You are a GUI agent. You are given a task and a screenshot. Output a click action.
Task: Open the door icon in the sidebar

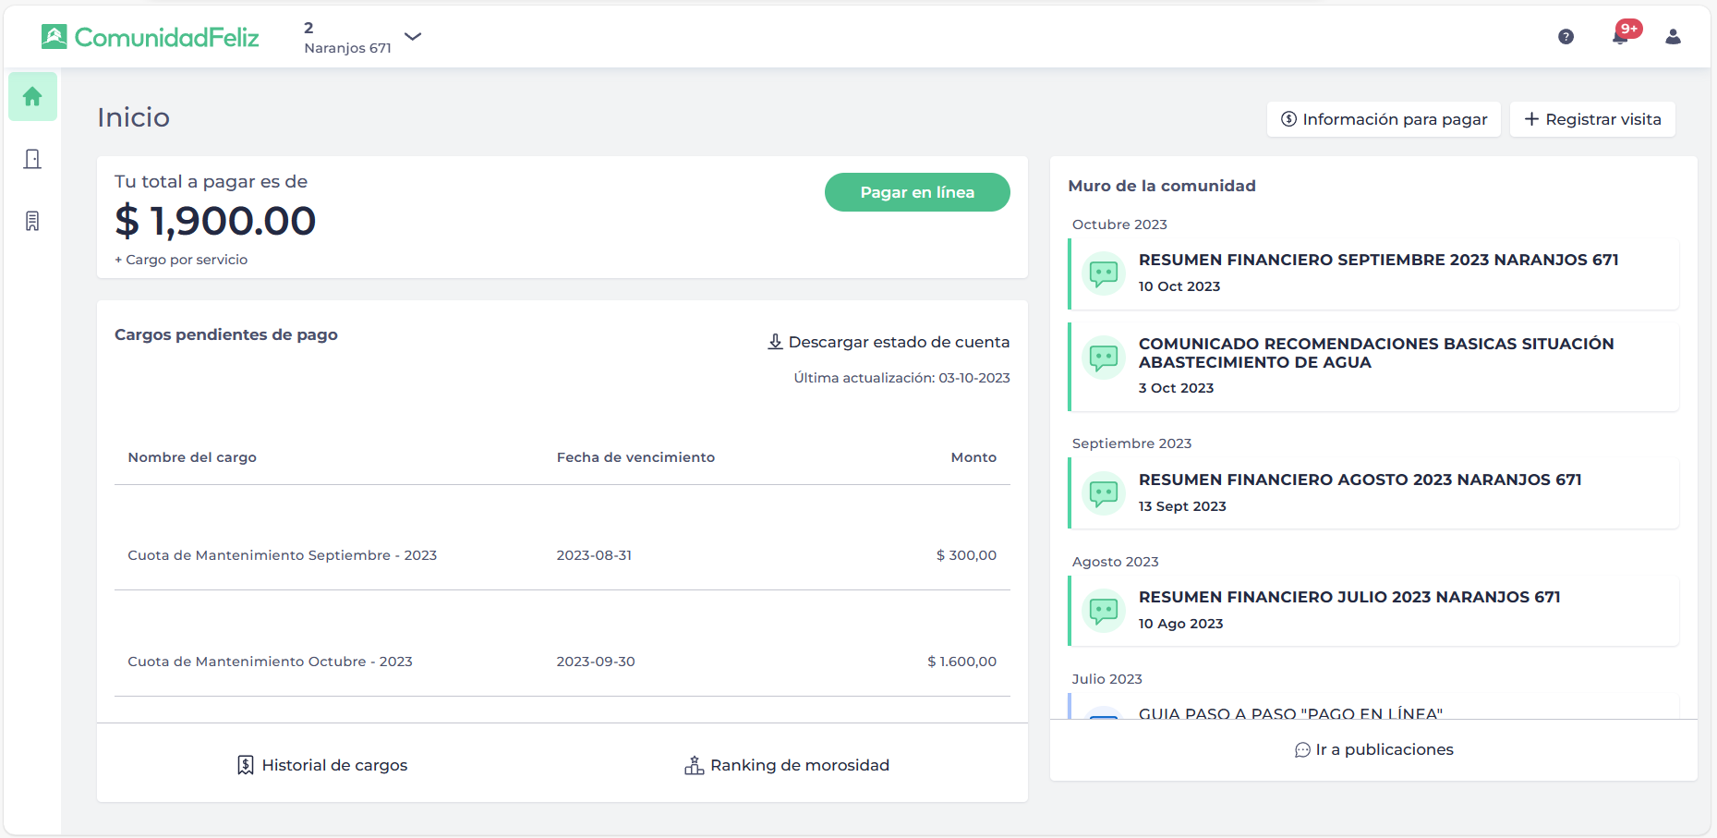pos(32,159)
